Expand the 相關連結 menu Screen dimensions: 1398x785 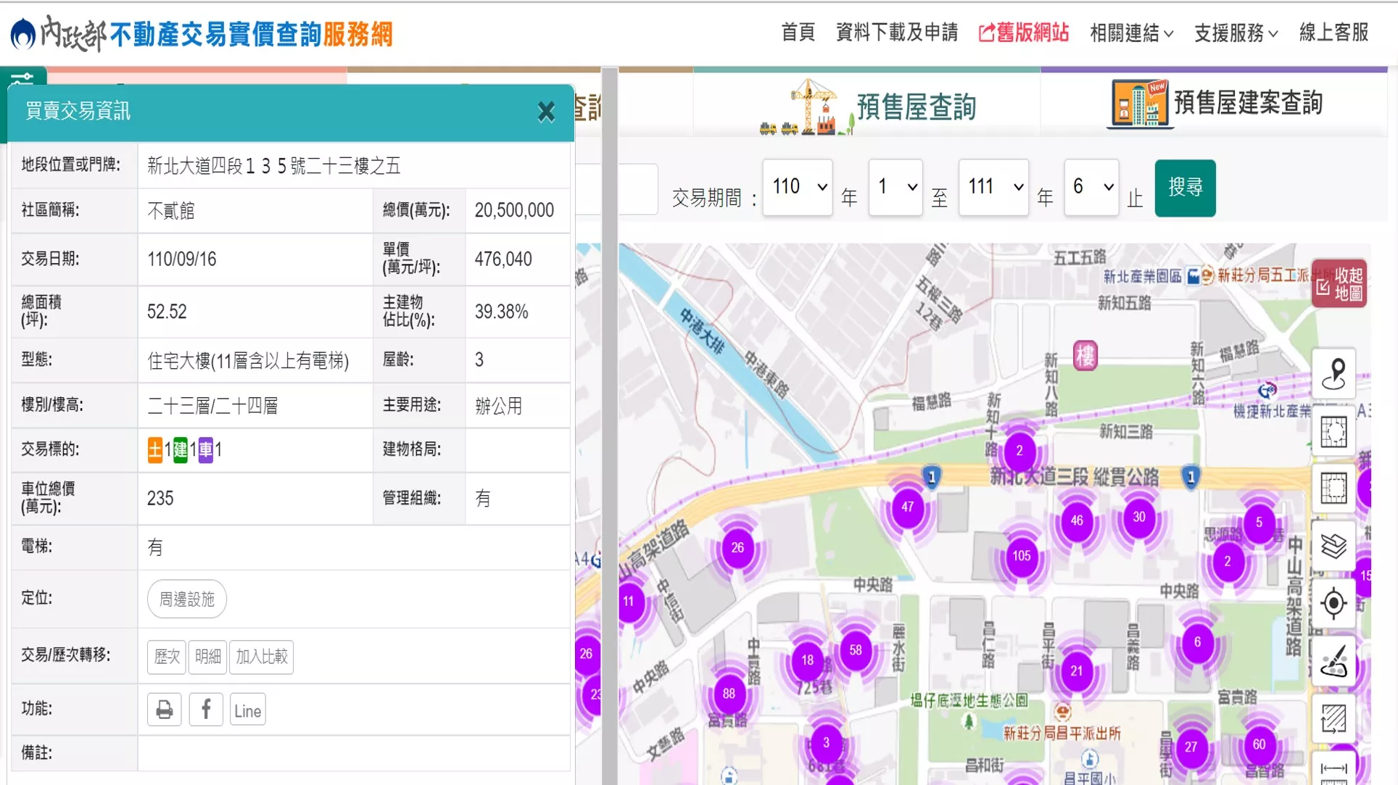point(1131,33)
